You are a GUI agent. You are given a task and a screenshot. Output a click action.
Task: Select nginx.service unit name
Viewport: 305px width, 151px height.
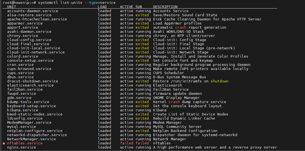pyautogui.click(x=21, y=147)
